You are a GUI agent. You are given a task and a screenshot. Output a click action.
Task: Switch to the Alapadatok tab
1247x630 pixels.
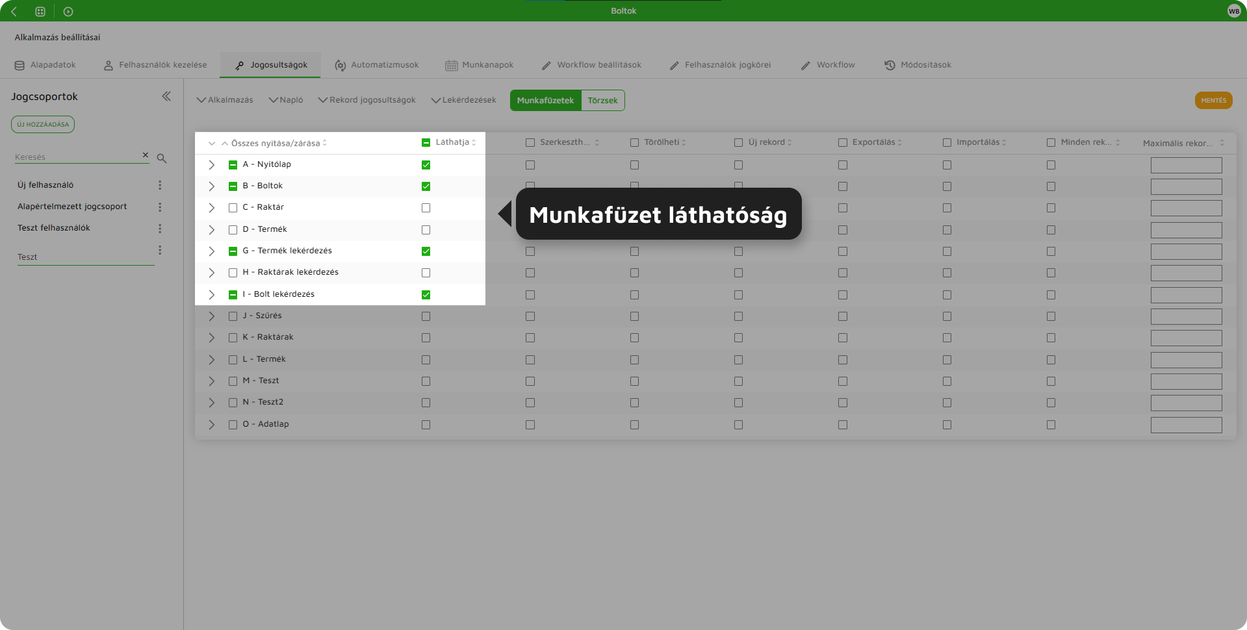pos(45,65)
